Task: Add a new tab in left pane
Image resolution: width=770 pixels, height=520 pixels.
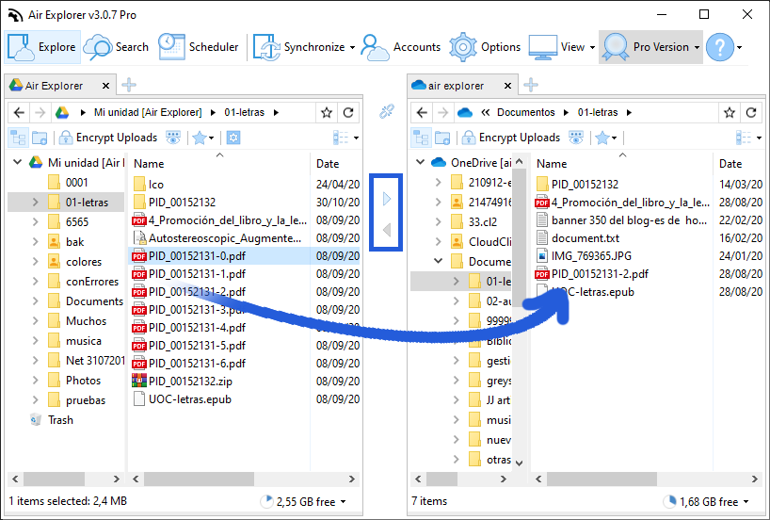Action: click(129, 85)
